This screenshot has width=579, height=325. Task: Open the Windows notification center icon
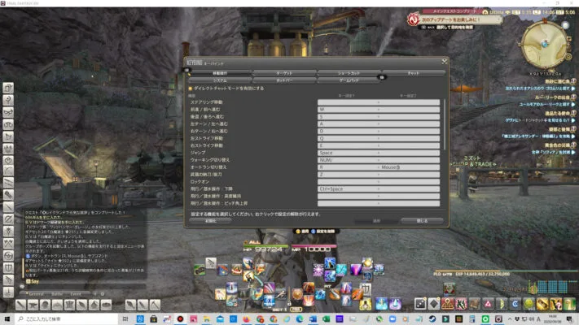[570, 318]
